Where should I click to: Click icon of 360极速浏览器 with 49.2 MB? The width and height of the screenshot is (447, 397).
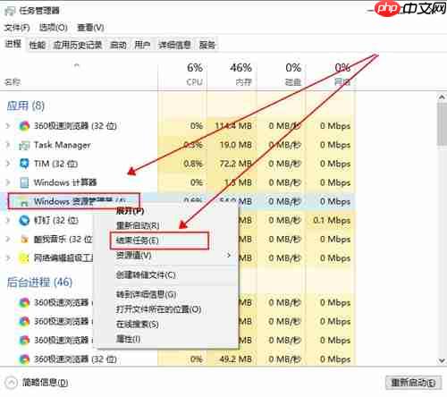pos(24,359)
